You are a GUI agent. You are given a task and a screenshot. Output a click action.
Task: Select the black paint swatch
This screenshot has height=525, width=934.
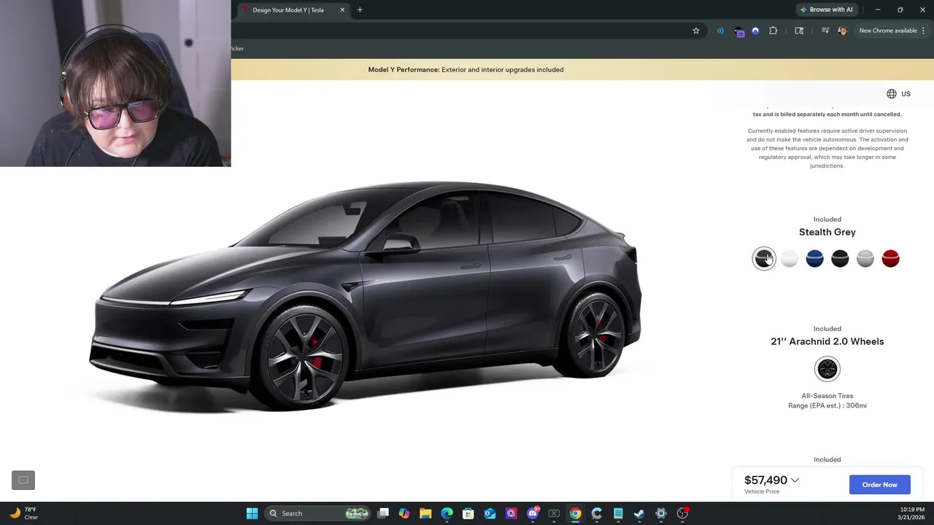pyautogui.click(x=840, y=258)
